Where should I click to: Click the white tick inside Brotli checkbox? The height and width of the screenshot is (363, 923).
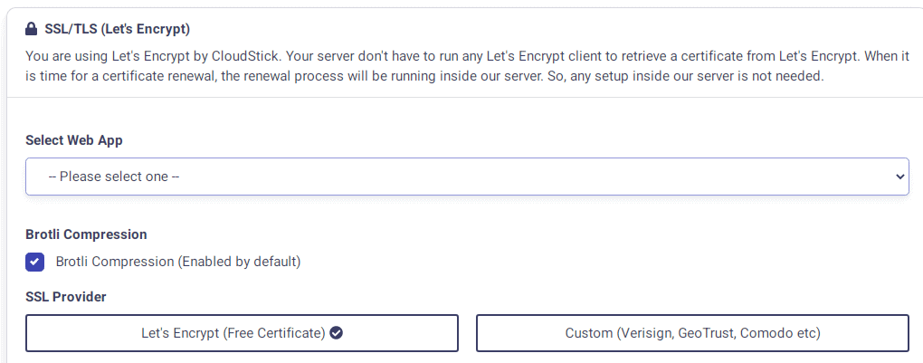tap(34, 262)
